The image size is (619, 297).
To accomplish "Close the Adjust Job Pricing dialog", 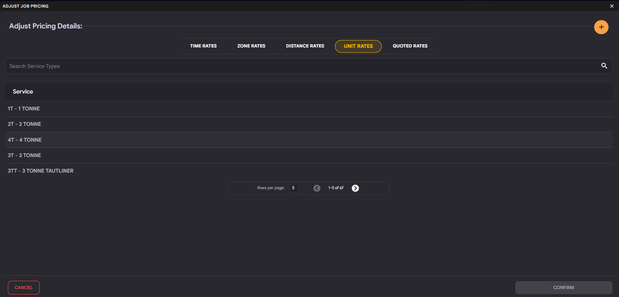I will (612, 6).
